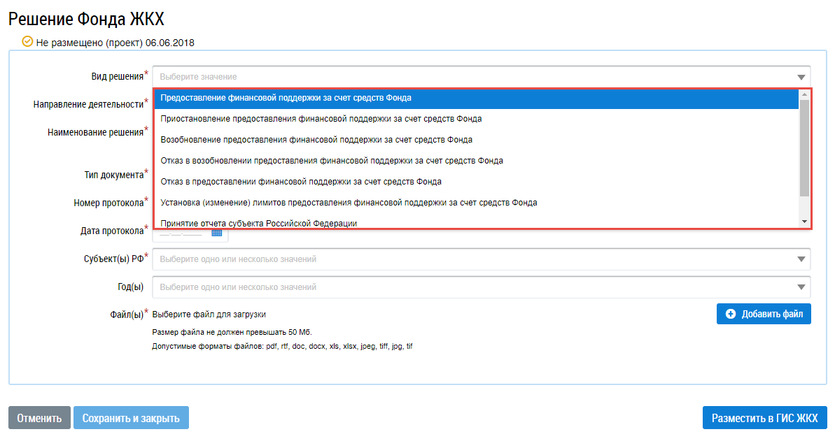The image size is (835, 441).
Task: Select Установка (изменение) лимитов option
Action: [349, 203]
